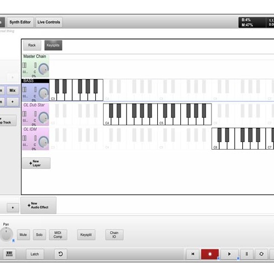
Task: Click the red Record button
Action: click(210, 254)
